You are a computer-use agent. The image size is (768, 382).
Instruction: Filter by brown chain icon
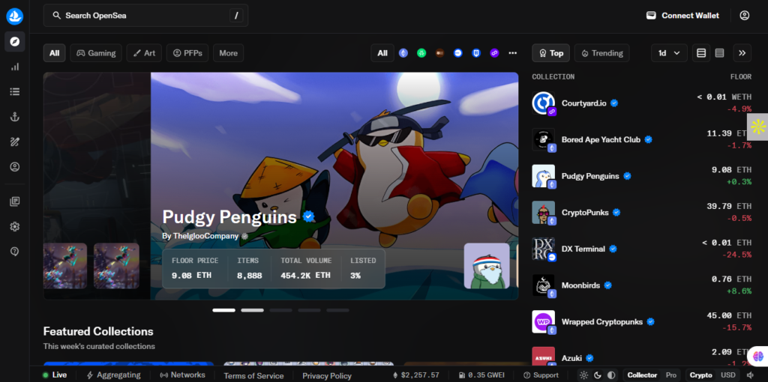pyautogui.click(x=439, y=53)
